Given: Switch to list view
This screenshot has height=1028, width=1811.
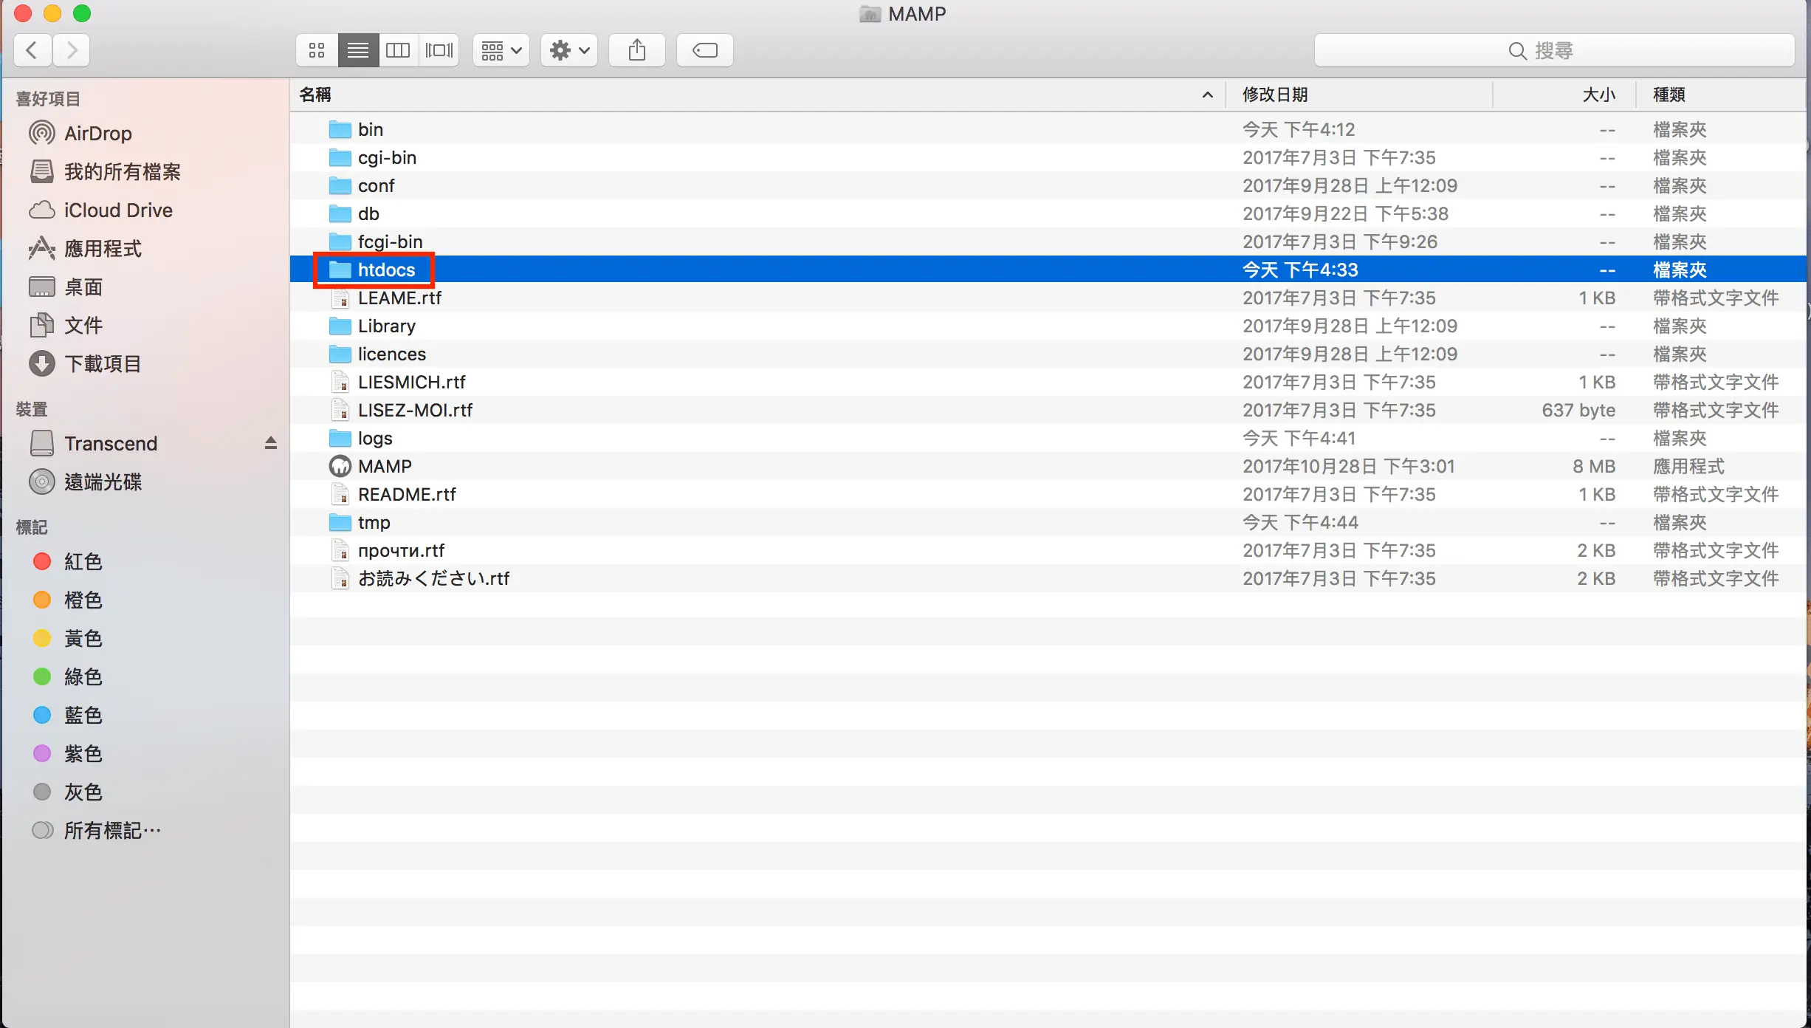Looking at the screenshot, I should pyautogui.click(x=358, y=50).
